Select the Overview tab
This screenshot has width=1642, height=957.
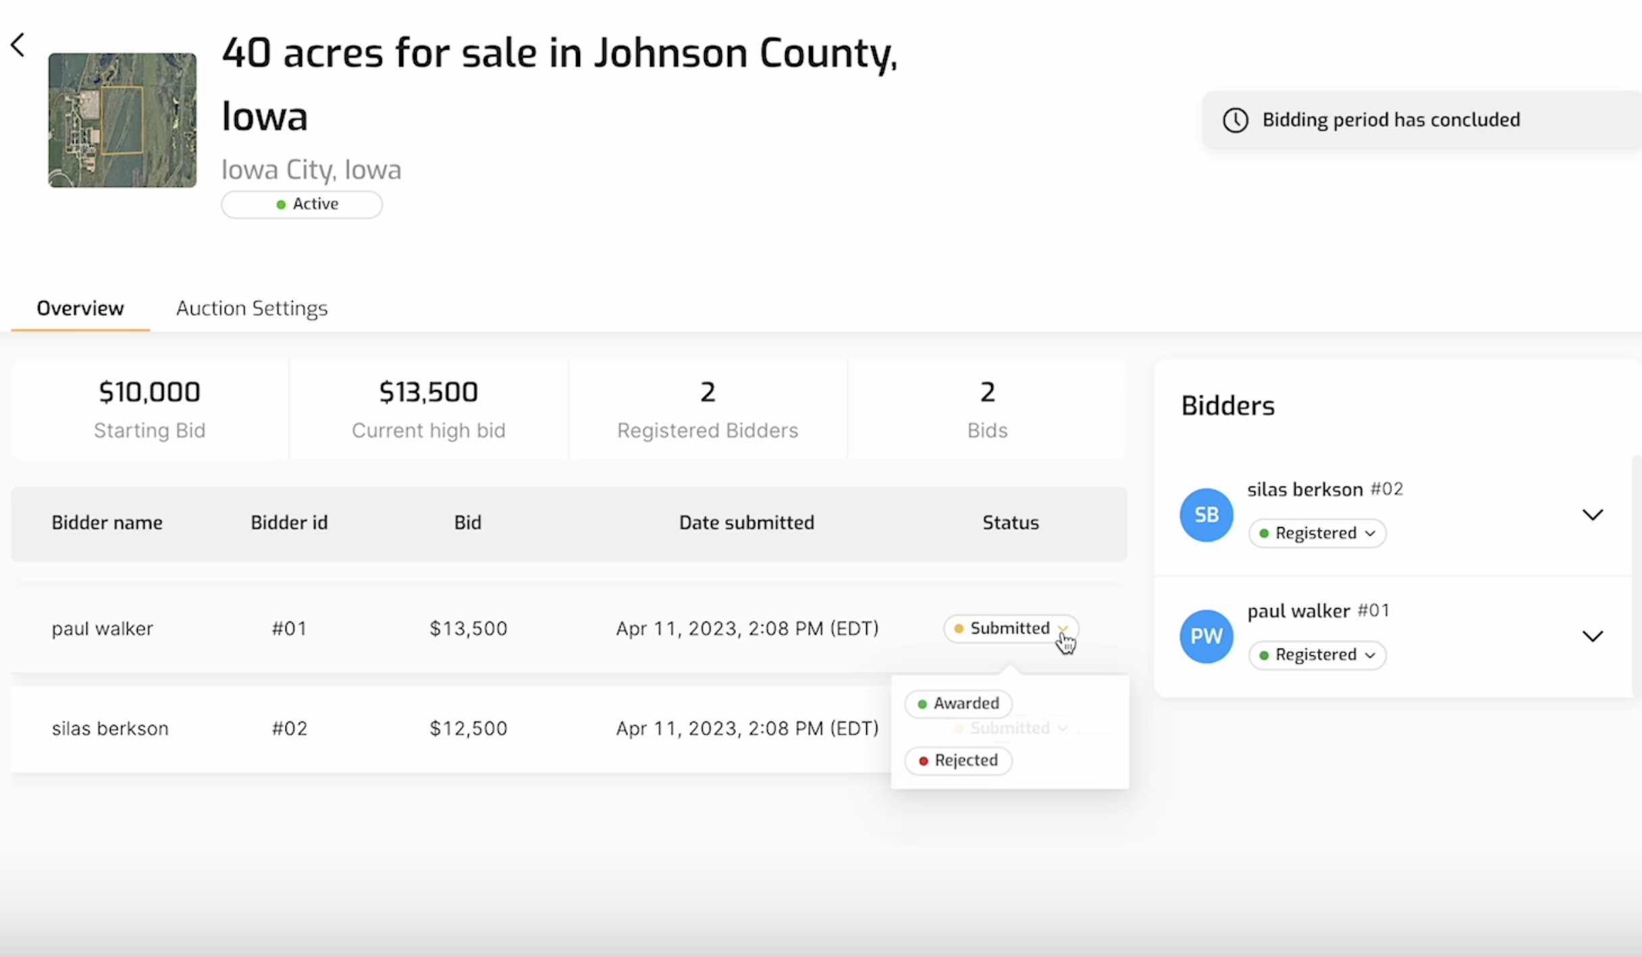click(80, 308)
